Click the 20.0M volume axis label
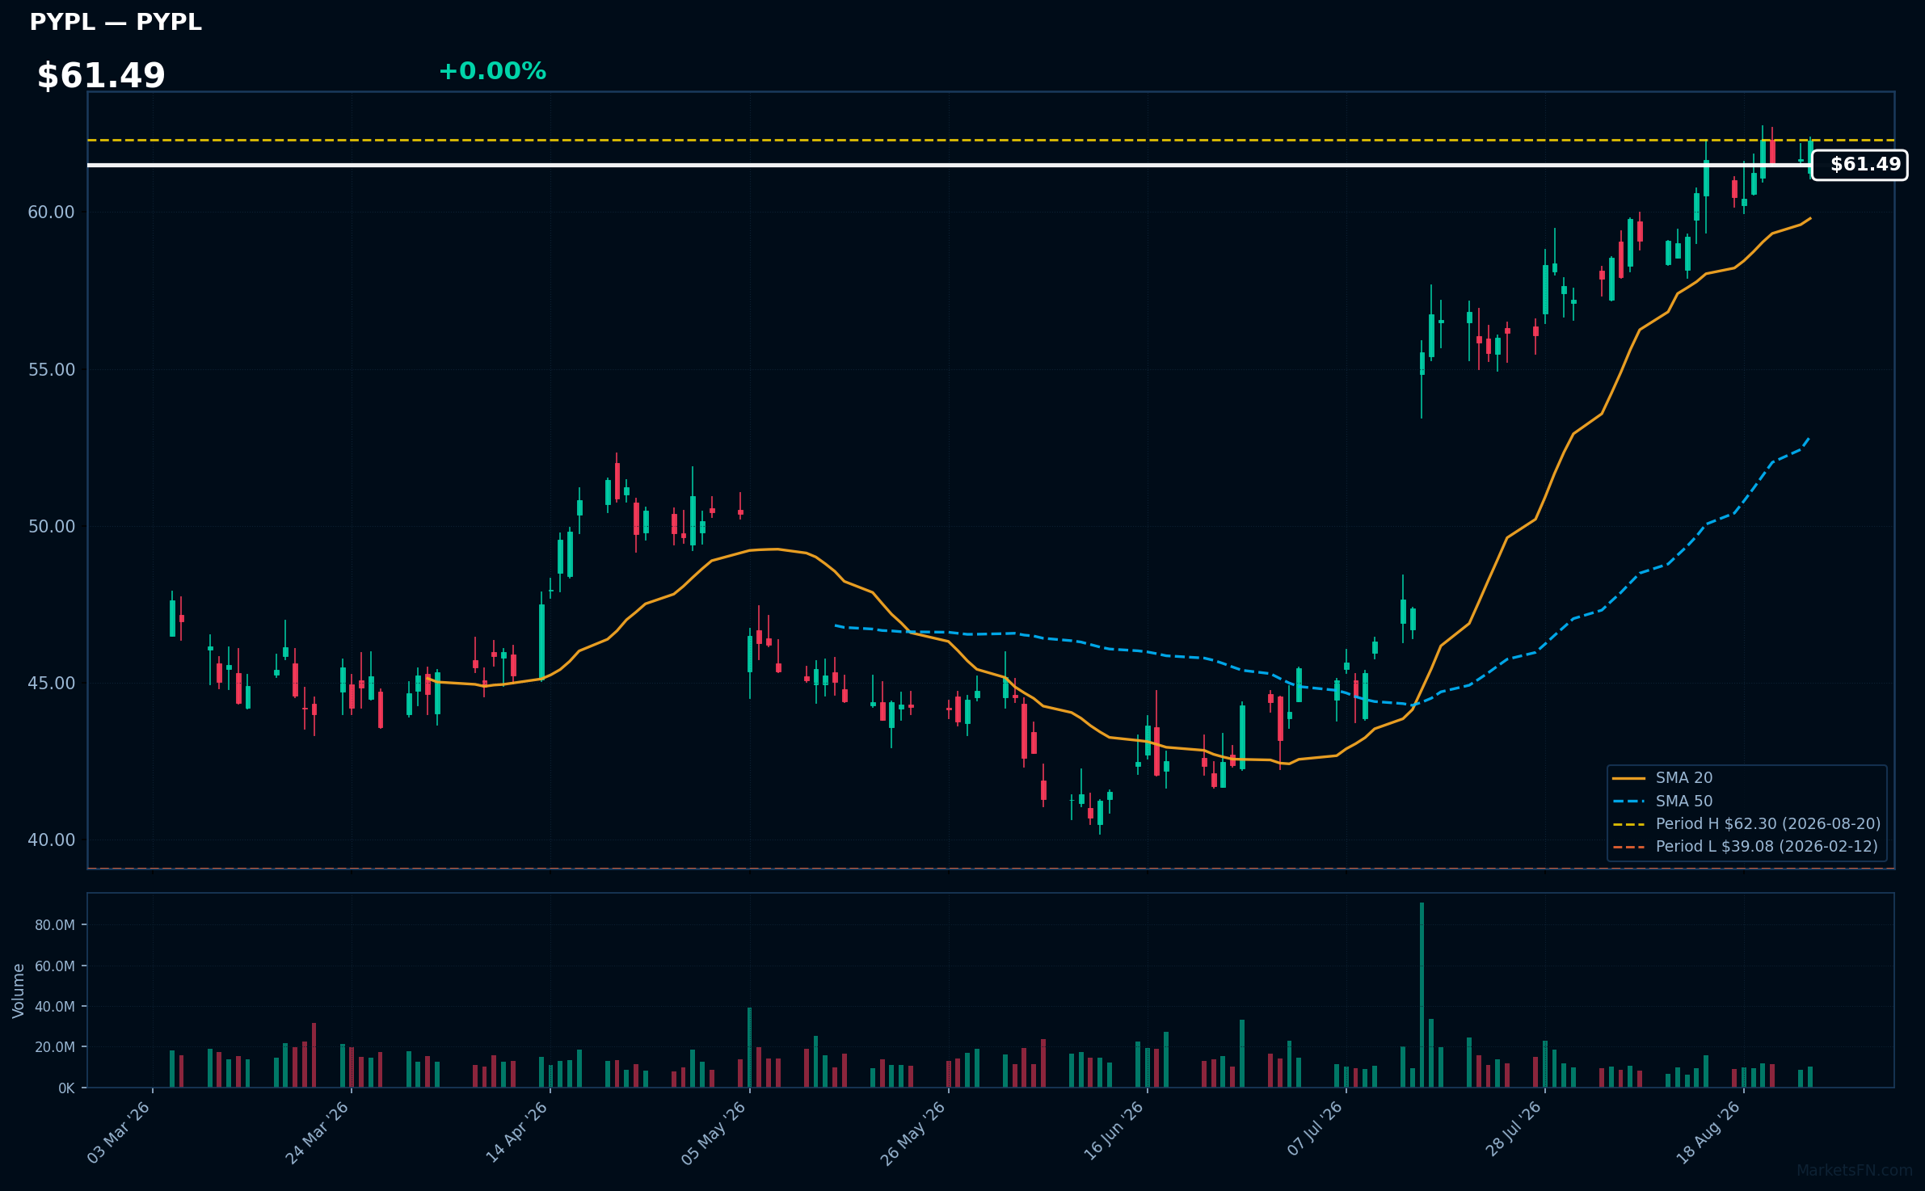This screenshot has width=1925, height=1191. point(55,1047)
